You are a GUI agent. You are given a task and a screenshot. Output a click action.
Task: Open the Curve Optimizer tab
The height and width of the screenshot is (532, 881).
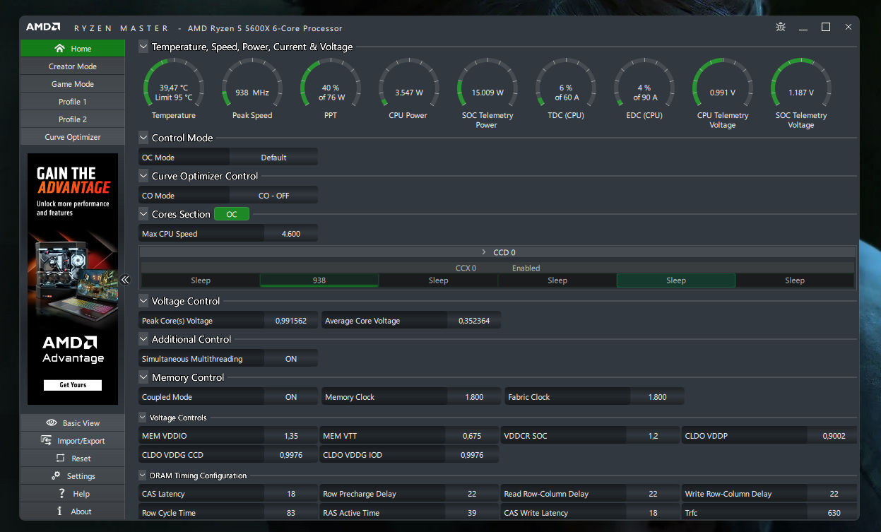[73, 136]
